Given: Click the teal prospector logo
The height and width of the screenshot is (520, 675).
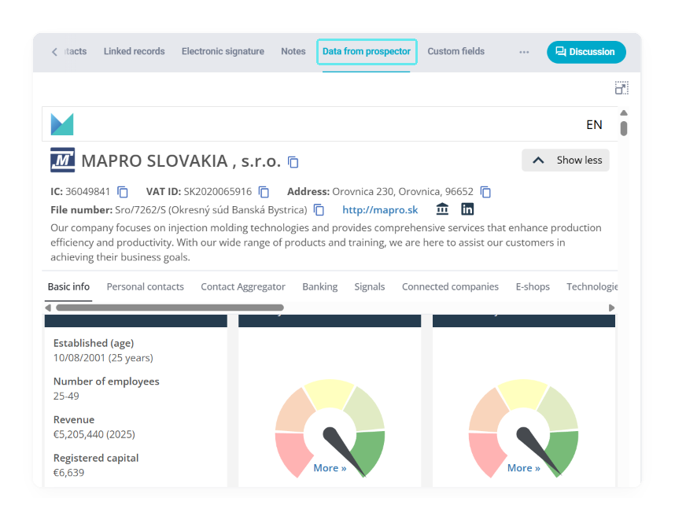Looking at the screenshot, I should point(62,124).
